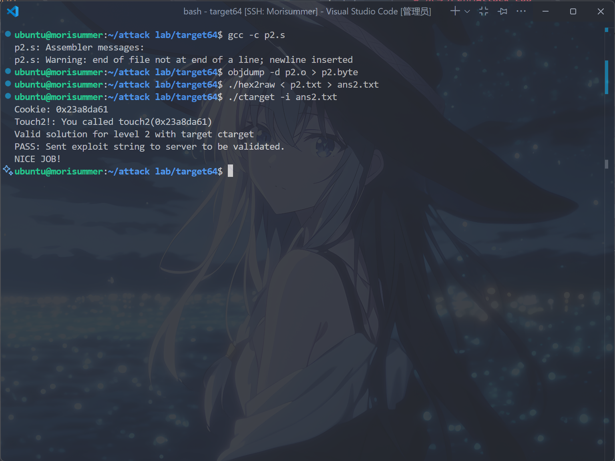Click the ctarget command decoration dot

[8, 96]
